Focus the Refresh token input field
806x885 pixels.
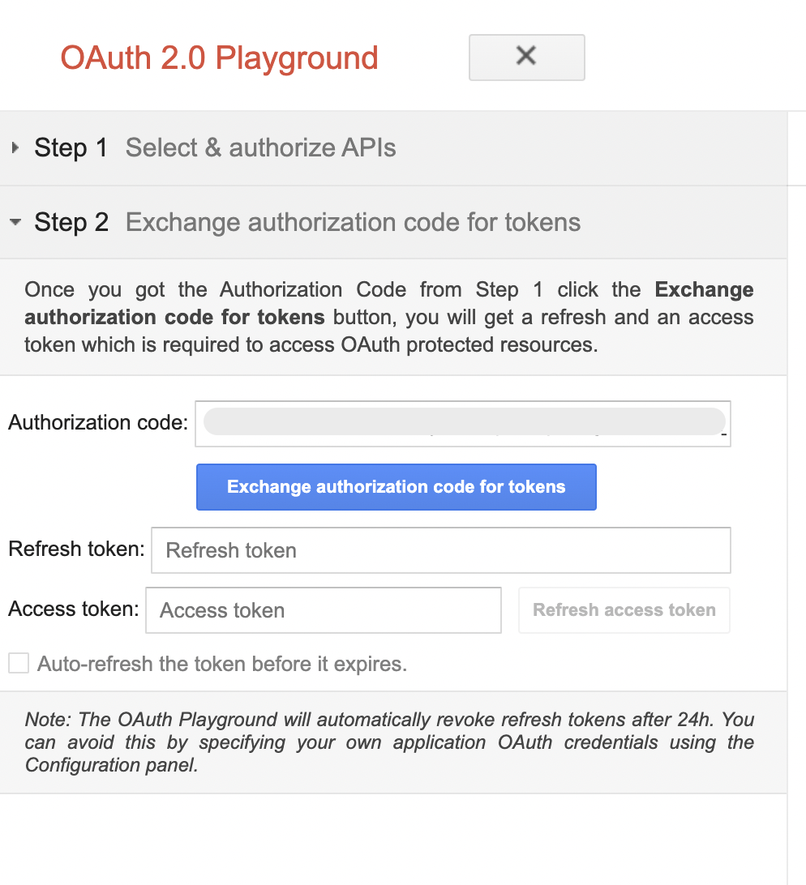coord(440,549)
